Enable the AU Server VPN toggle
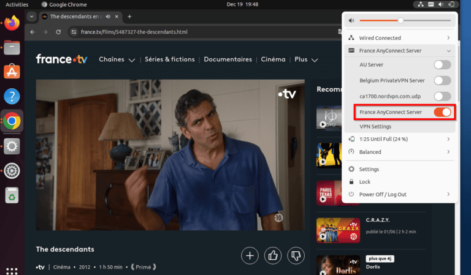The width and height of the screenshot is (471, 275). 442,64
